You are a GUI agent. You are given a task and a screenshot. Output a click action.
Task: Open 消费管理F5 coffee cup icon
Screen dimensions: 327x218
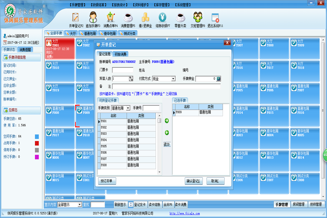click(x=128, y=20)
